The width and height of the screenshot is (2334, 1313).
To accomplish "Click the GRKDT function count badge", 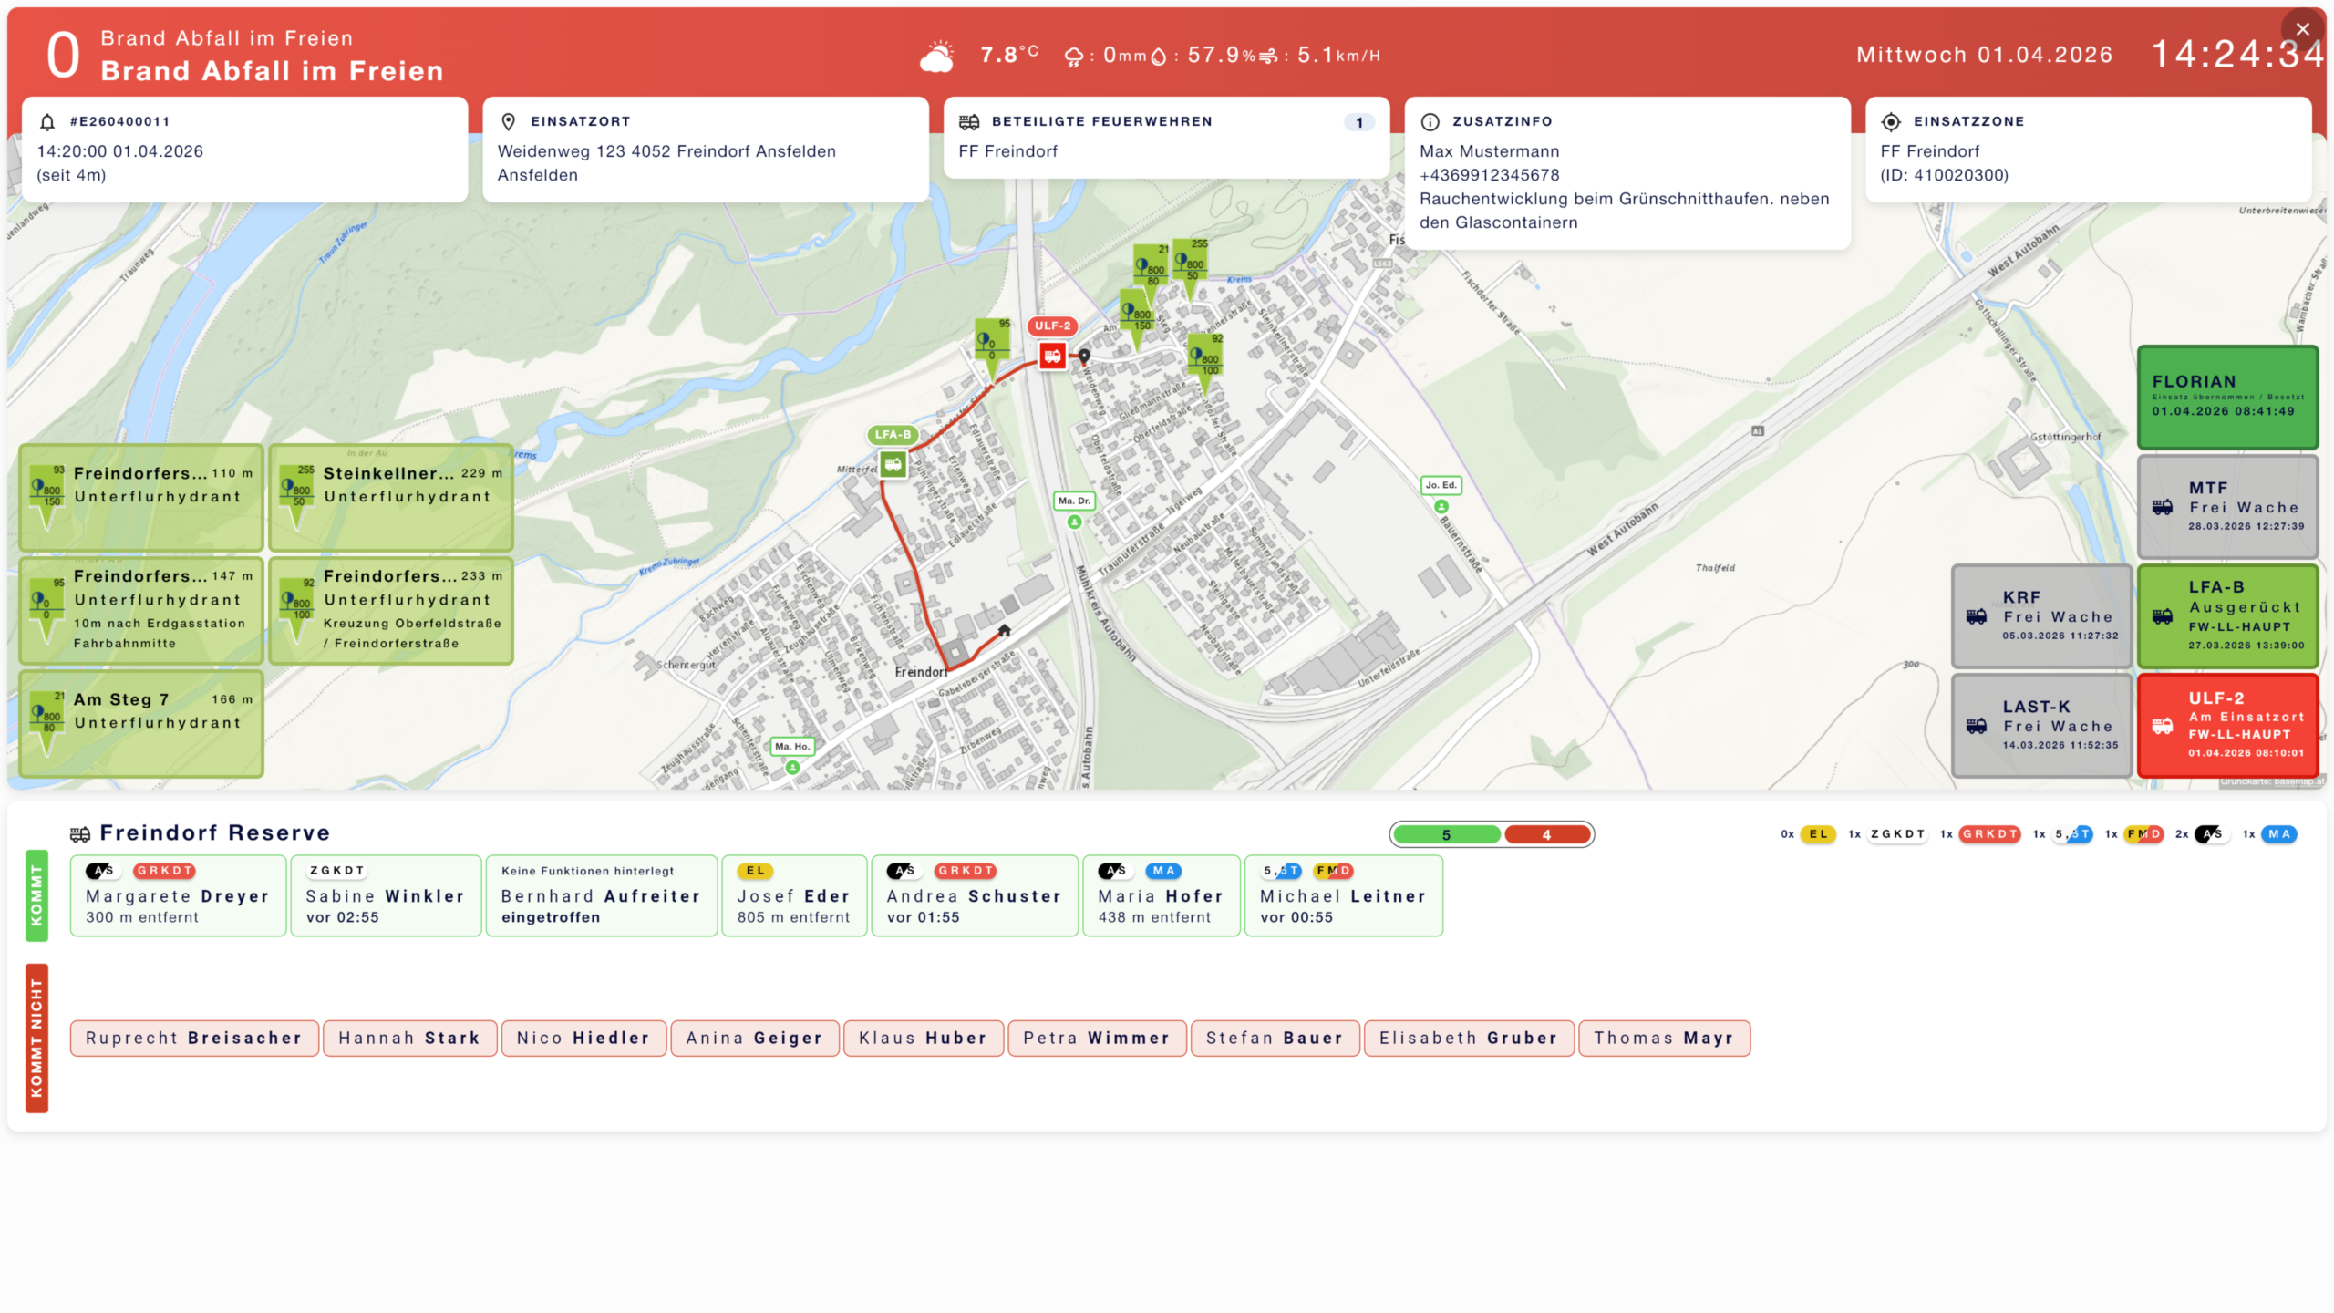I will point(1988,834).
